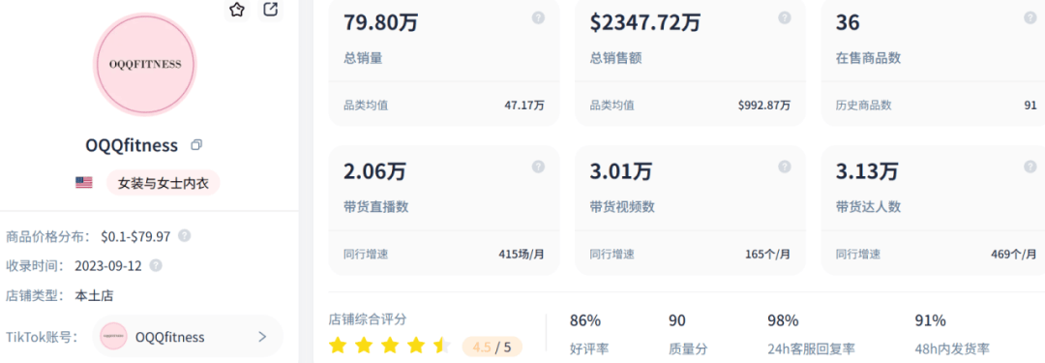
Task: Click help icon beside 总销量
Action: tap(538, 18)
